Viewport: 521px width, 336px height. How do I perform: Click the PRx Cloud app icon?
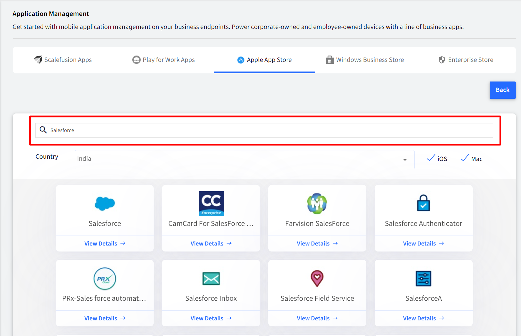point(105,279)
